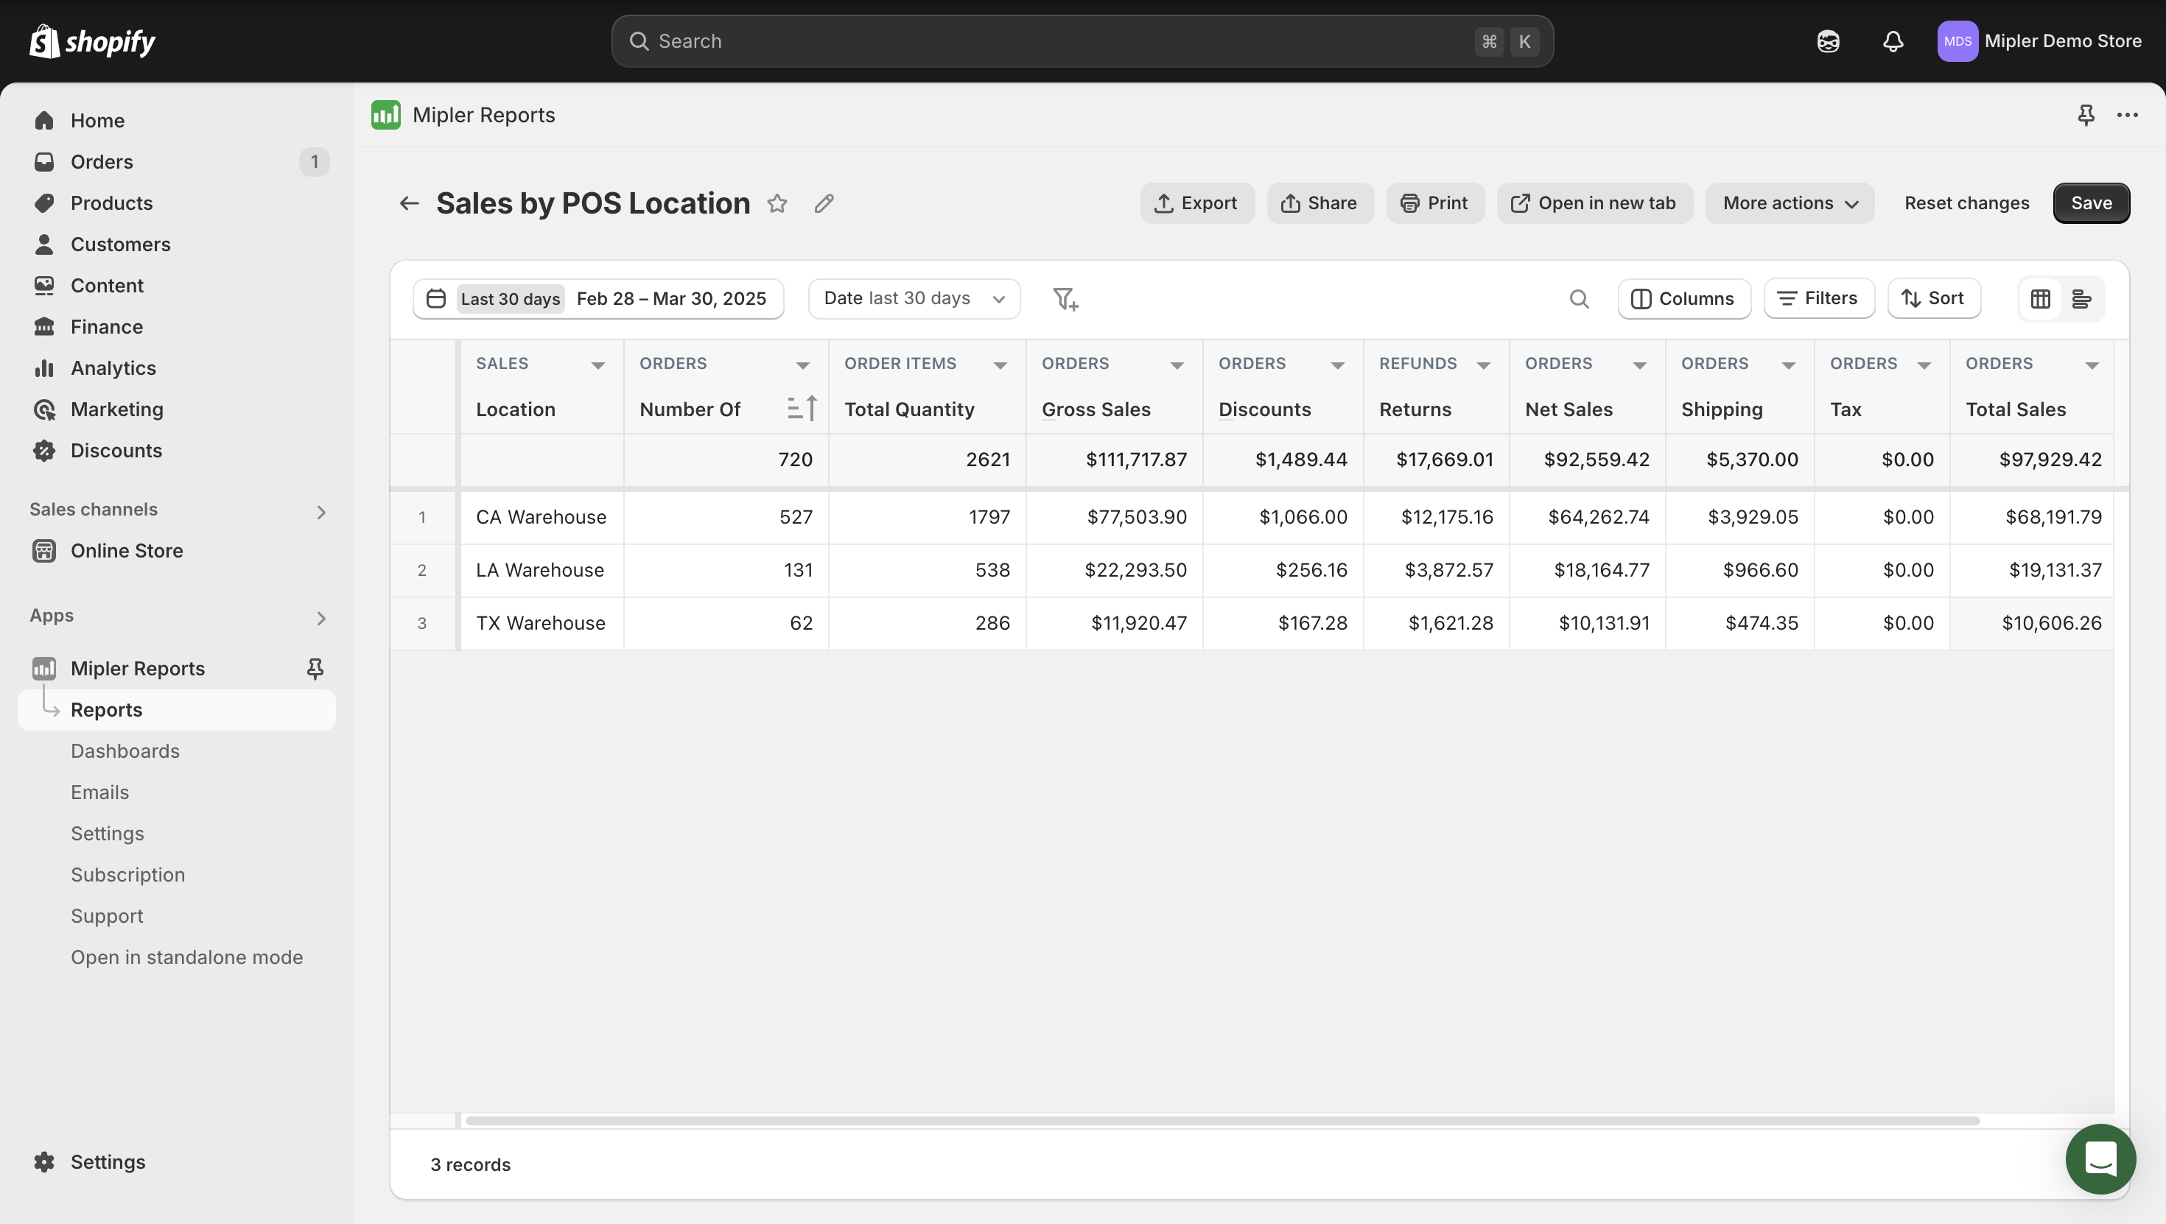Image resolution: width=2166 pixels, height=1224 pixels.
Task: Favorite the report with the star icon
Action: [x=777, y=203]
